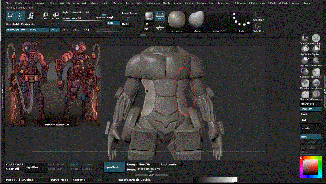326x184 pixels.
Task: Open the Zplugin menu
Action: point(296,3)
